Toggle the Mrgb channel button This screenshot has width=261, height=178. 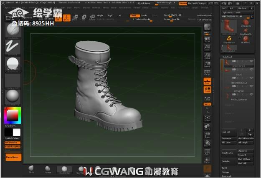(x=100, y=15)
